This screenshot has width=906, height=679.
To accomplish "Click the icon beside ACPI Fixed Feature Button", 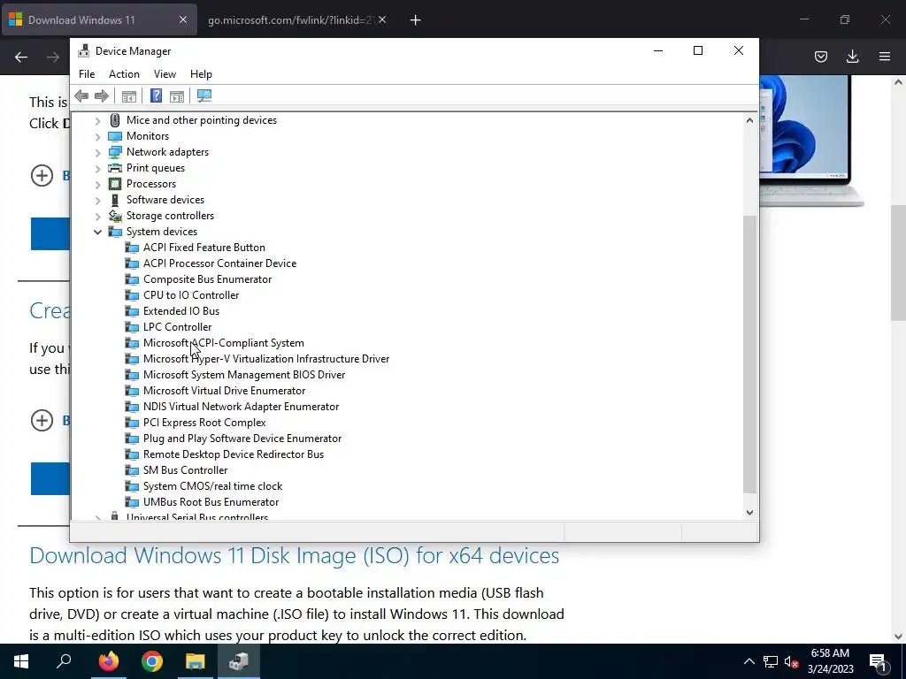I will click(x=133, y=248).
